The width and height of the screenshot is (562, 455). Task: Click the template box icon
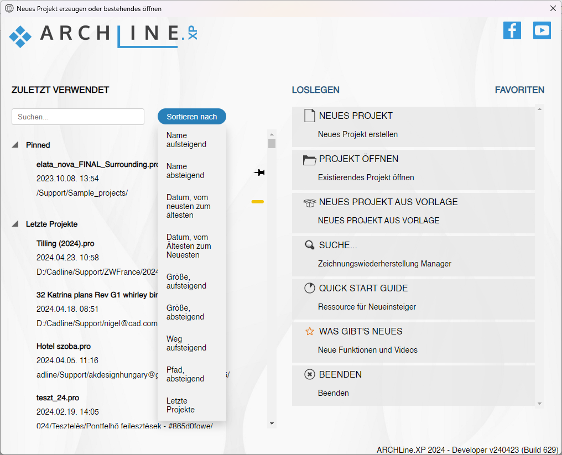click(309, 203)
